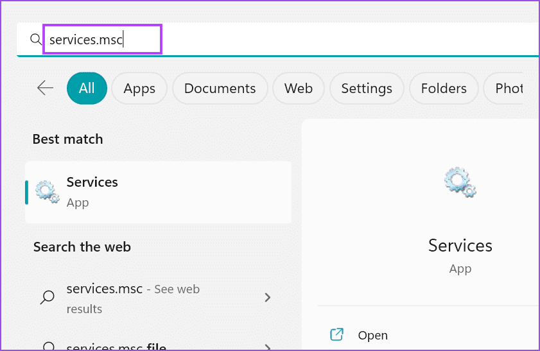Viewport: 540px width, 351px height.
Task: Click the large Services gear icon in preview pane
Action: 460,182
